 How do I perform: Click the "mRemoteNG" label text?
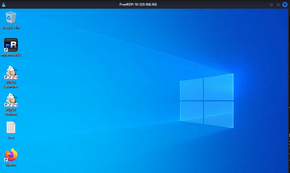[11, 55]
